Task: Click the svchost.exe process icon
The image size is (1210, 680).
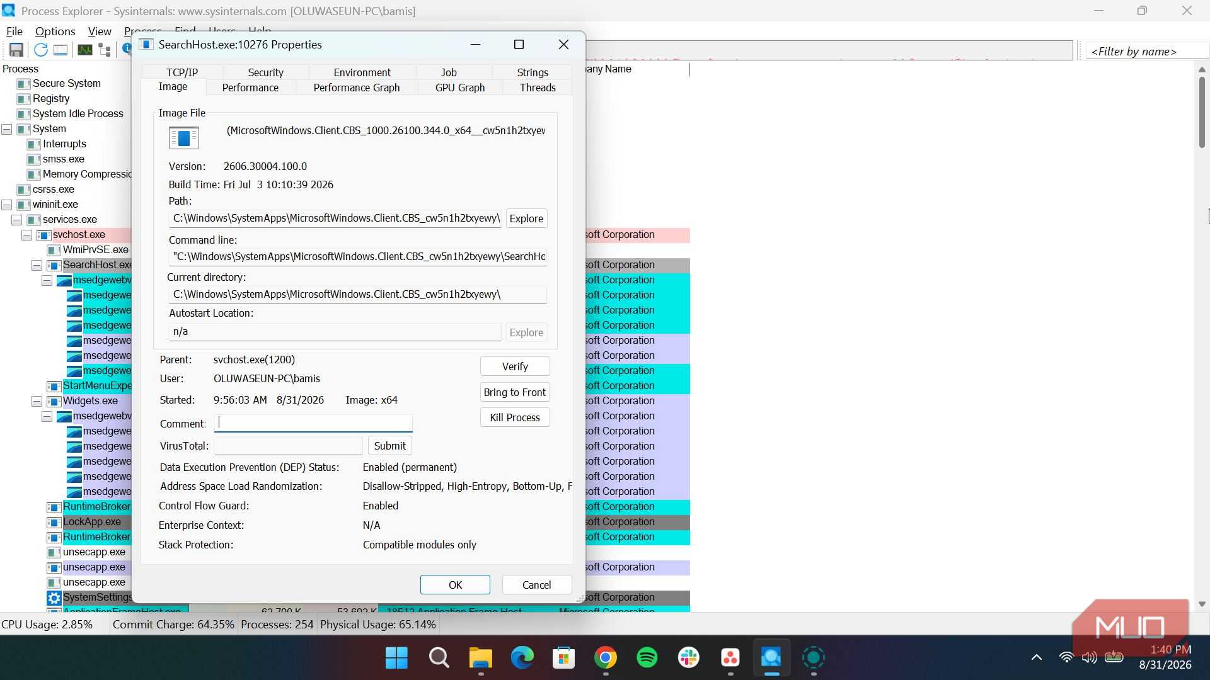Action: coord(44,235)
